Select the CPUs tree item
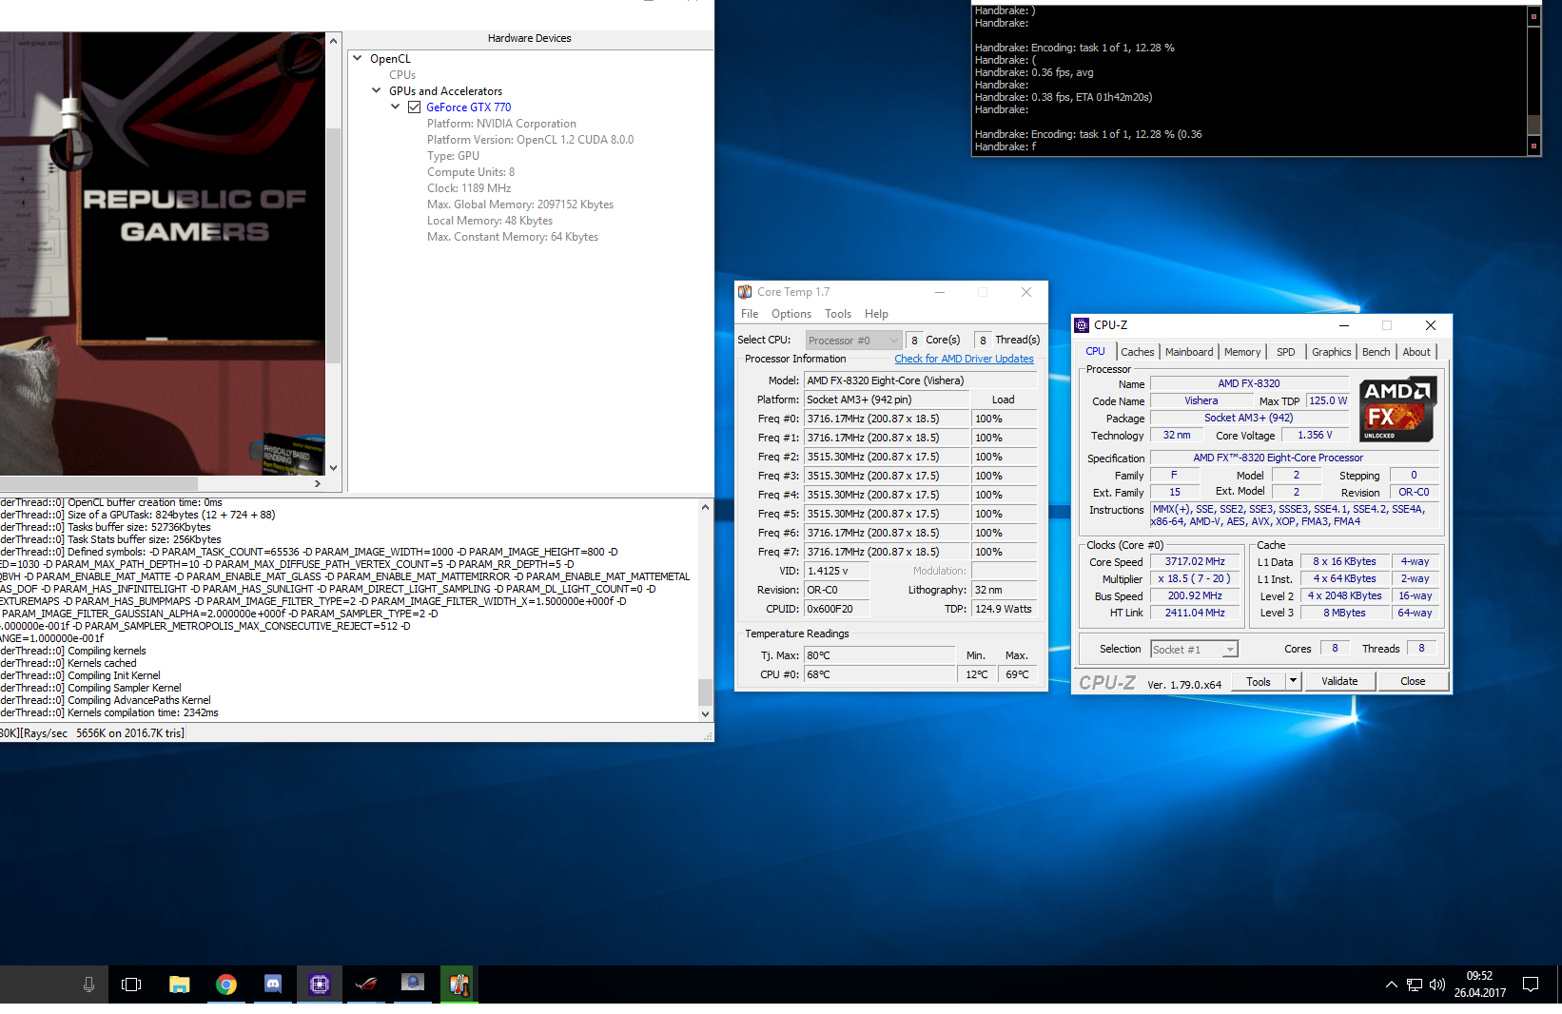Viewport: 1562px width, 1014px height. pos(402,75)
